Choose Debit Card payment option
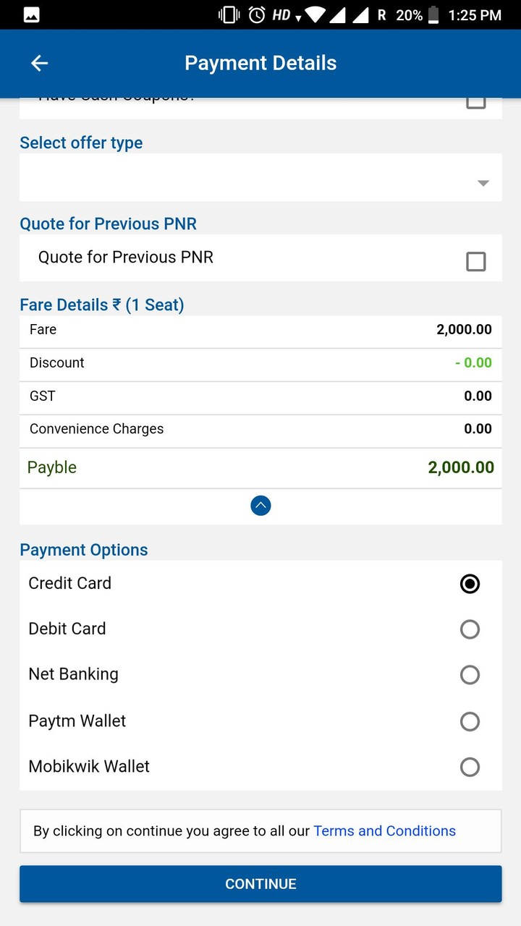Image resolution: width=521 pixels, height=926 pixels. tap(470, 629)
